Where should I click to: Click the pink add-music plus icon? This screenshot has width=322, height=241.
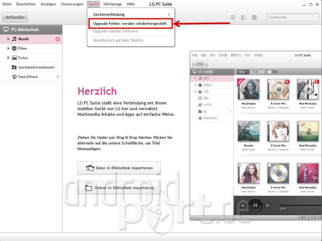[x=58, y=39]
